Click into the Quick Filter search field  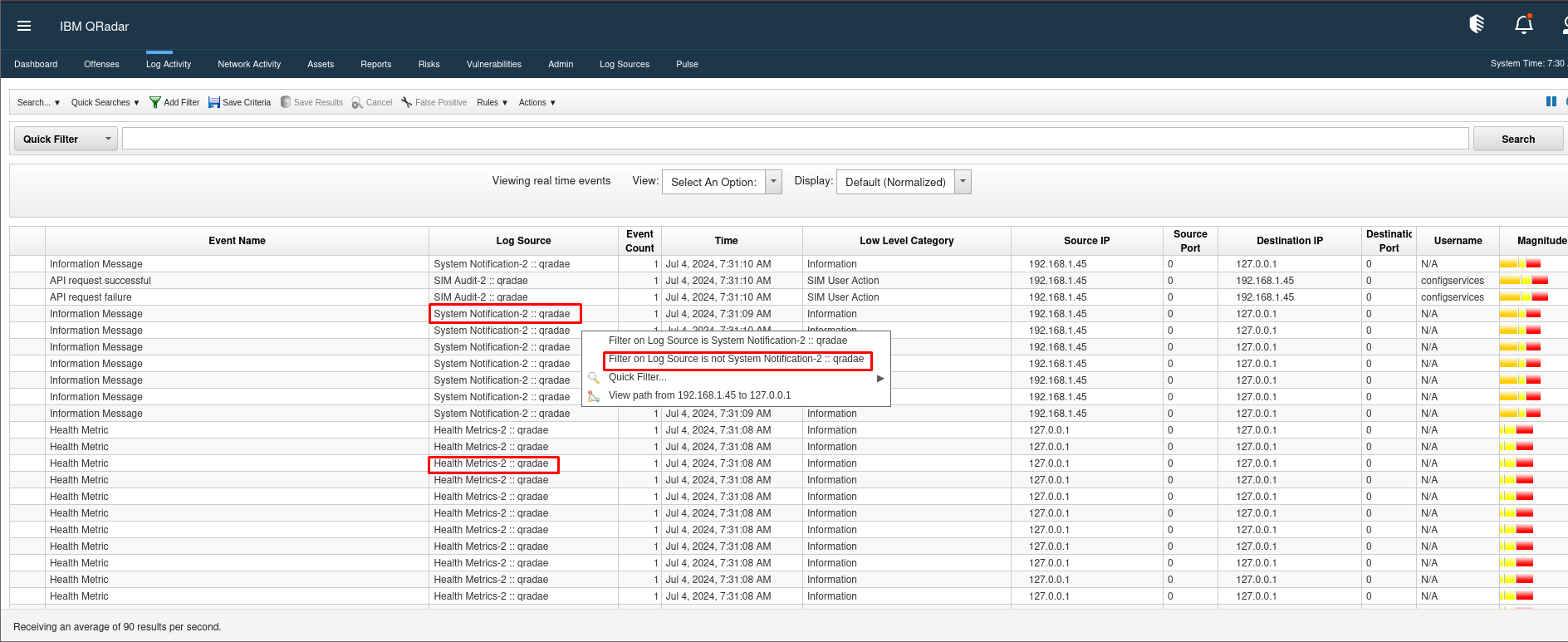(x=796, y=139)
